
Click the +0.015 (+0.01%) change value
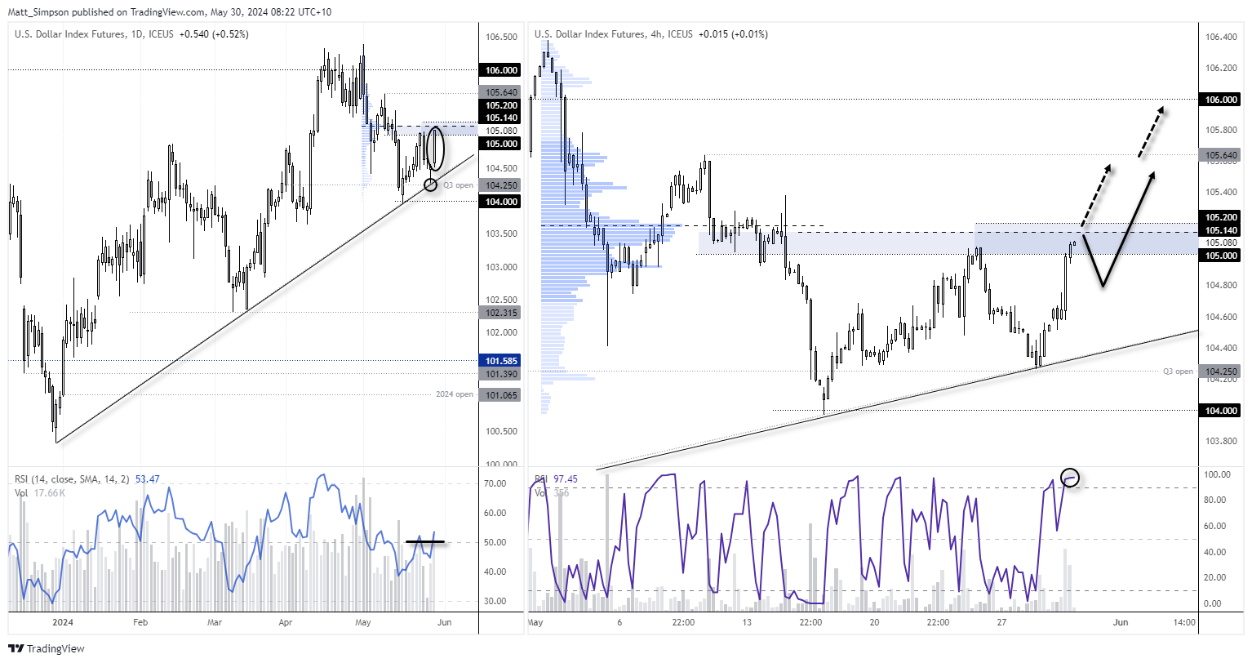point(733,34)
